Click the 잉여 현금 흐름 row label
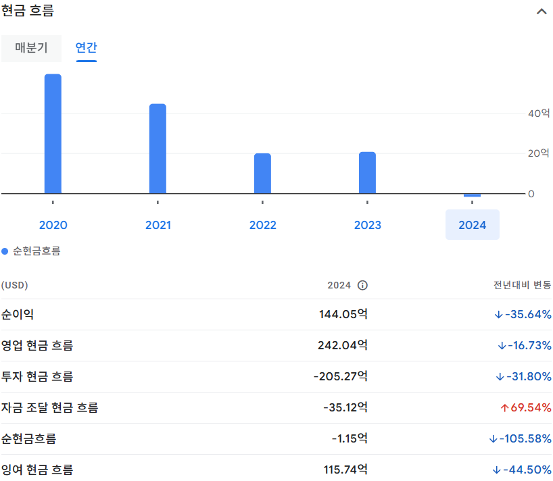Viewport: 553px width, 481px height. 37,470
